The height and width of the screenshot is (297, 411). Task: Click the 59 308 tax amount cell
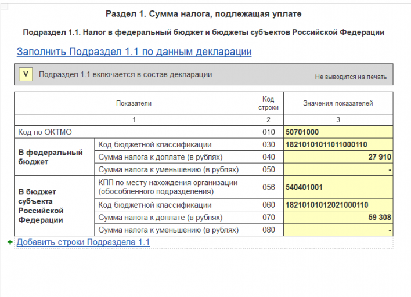click(x=338, y=218)
